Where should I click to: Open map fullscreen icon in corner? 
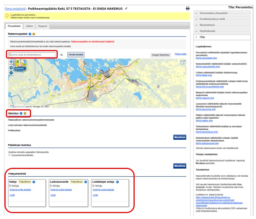(x=183, y=62)
